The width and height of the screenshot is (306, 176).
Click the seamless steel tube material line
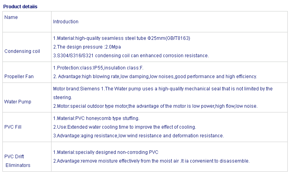click(122, 38)
